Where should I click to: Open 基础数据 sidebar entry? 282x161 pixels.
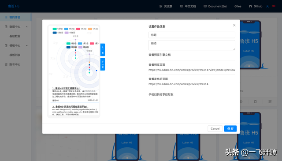pos(15,36)
